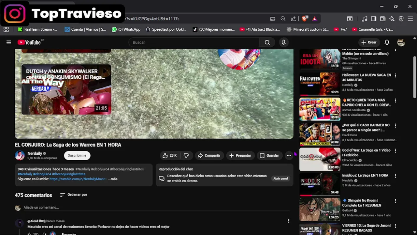The width and height of the screenshot is (417, 235).
Task: Click the Compartir share button
Action: pos(209,156)
